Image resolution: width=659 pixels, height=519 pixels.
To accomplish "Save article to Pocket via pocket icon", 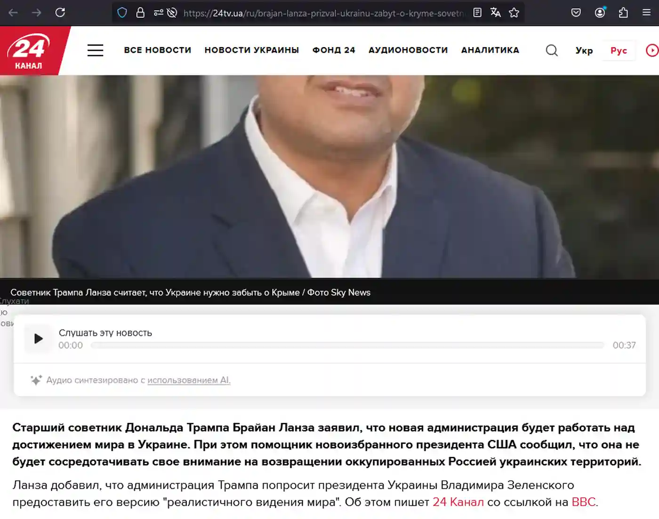I will click(x=576, y=13).
